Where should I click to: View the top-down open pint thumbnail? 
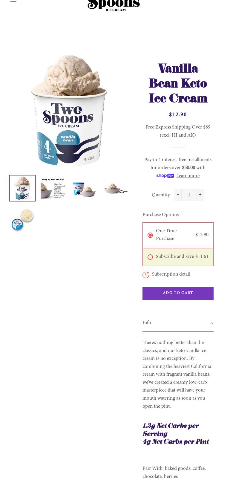(22, 219)
